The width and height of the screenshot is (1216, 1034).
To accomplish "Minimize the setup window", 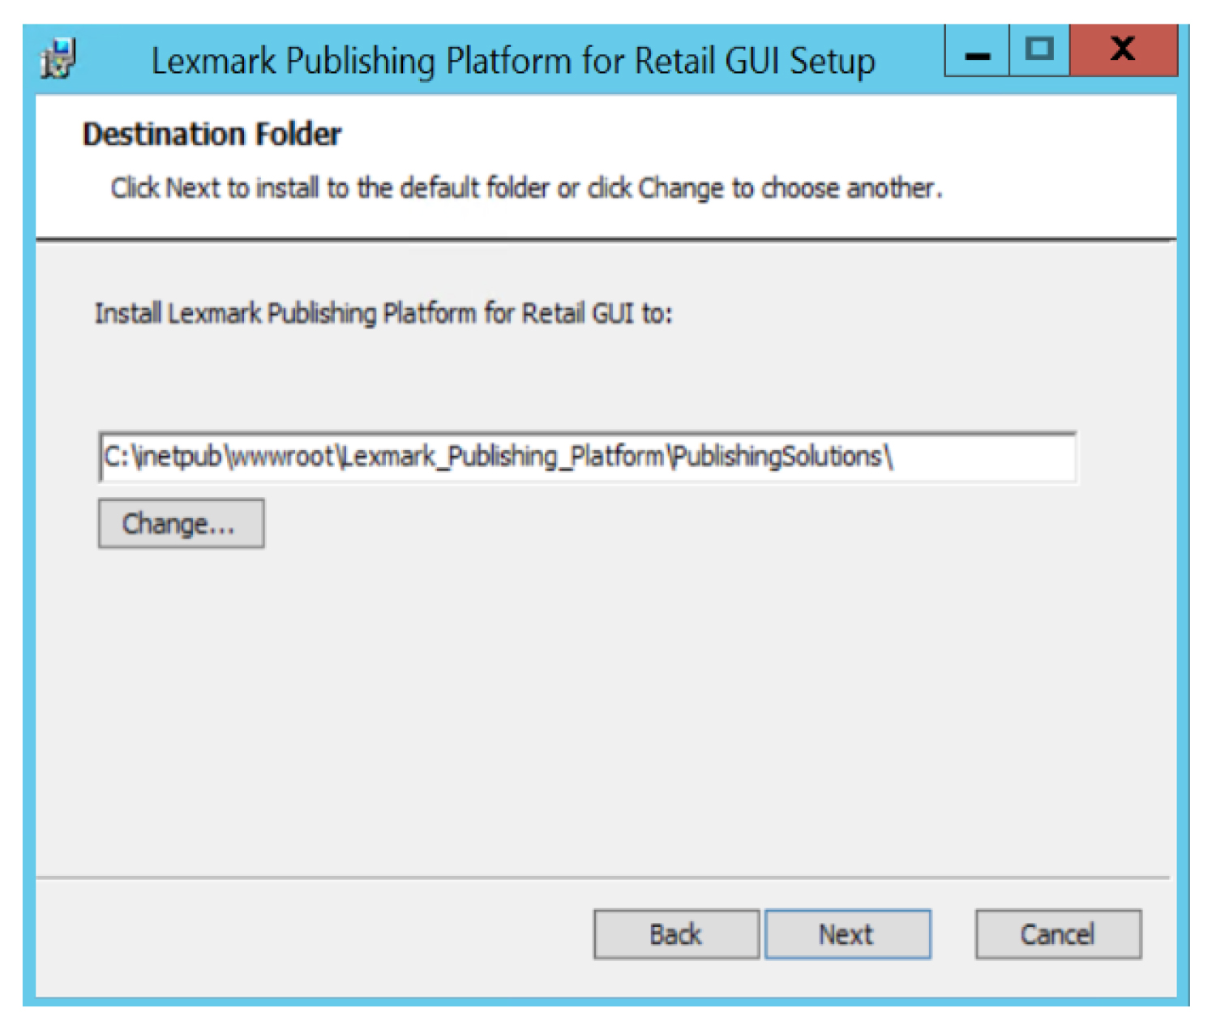I will tap(977, 50).
